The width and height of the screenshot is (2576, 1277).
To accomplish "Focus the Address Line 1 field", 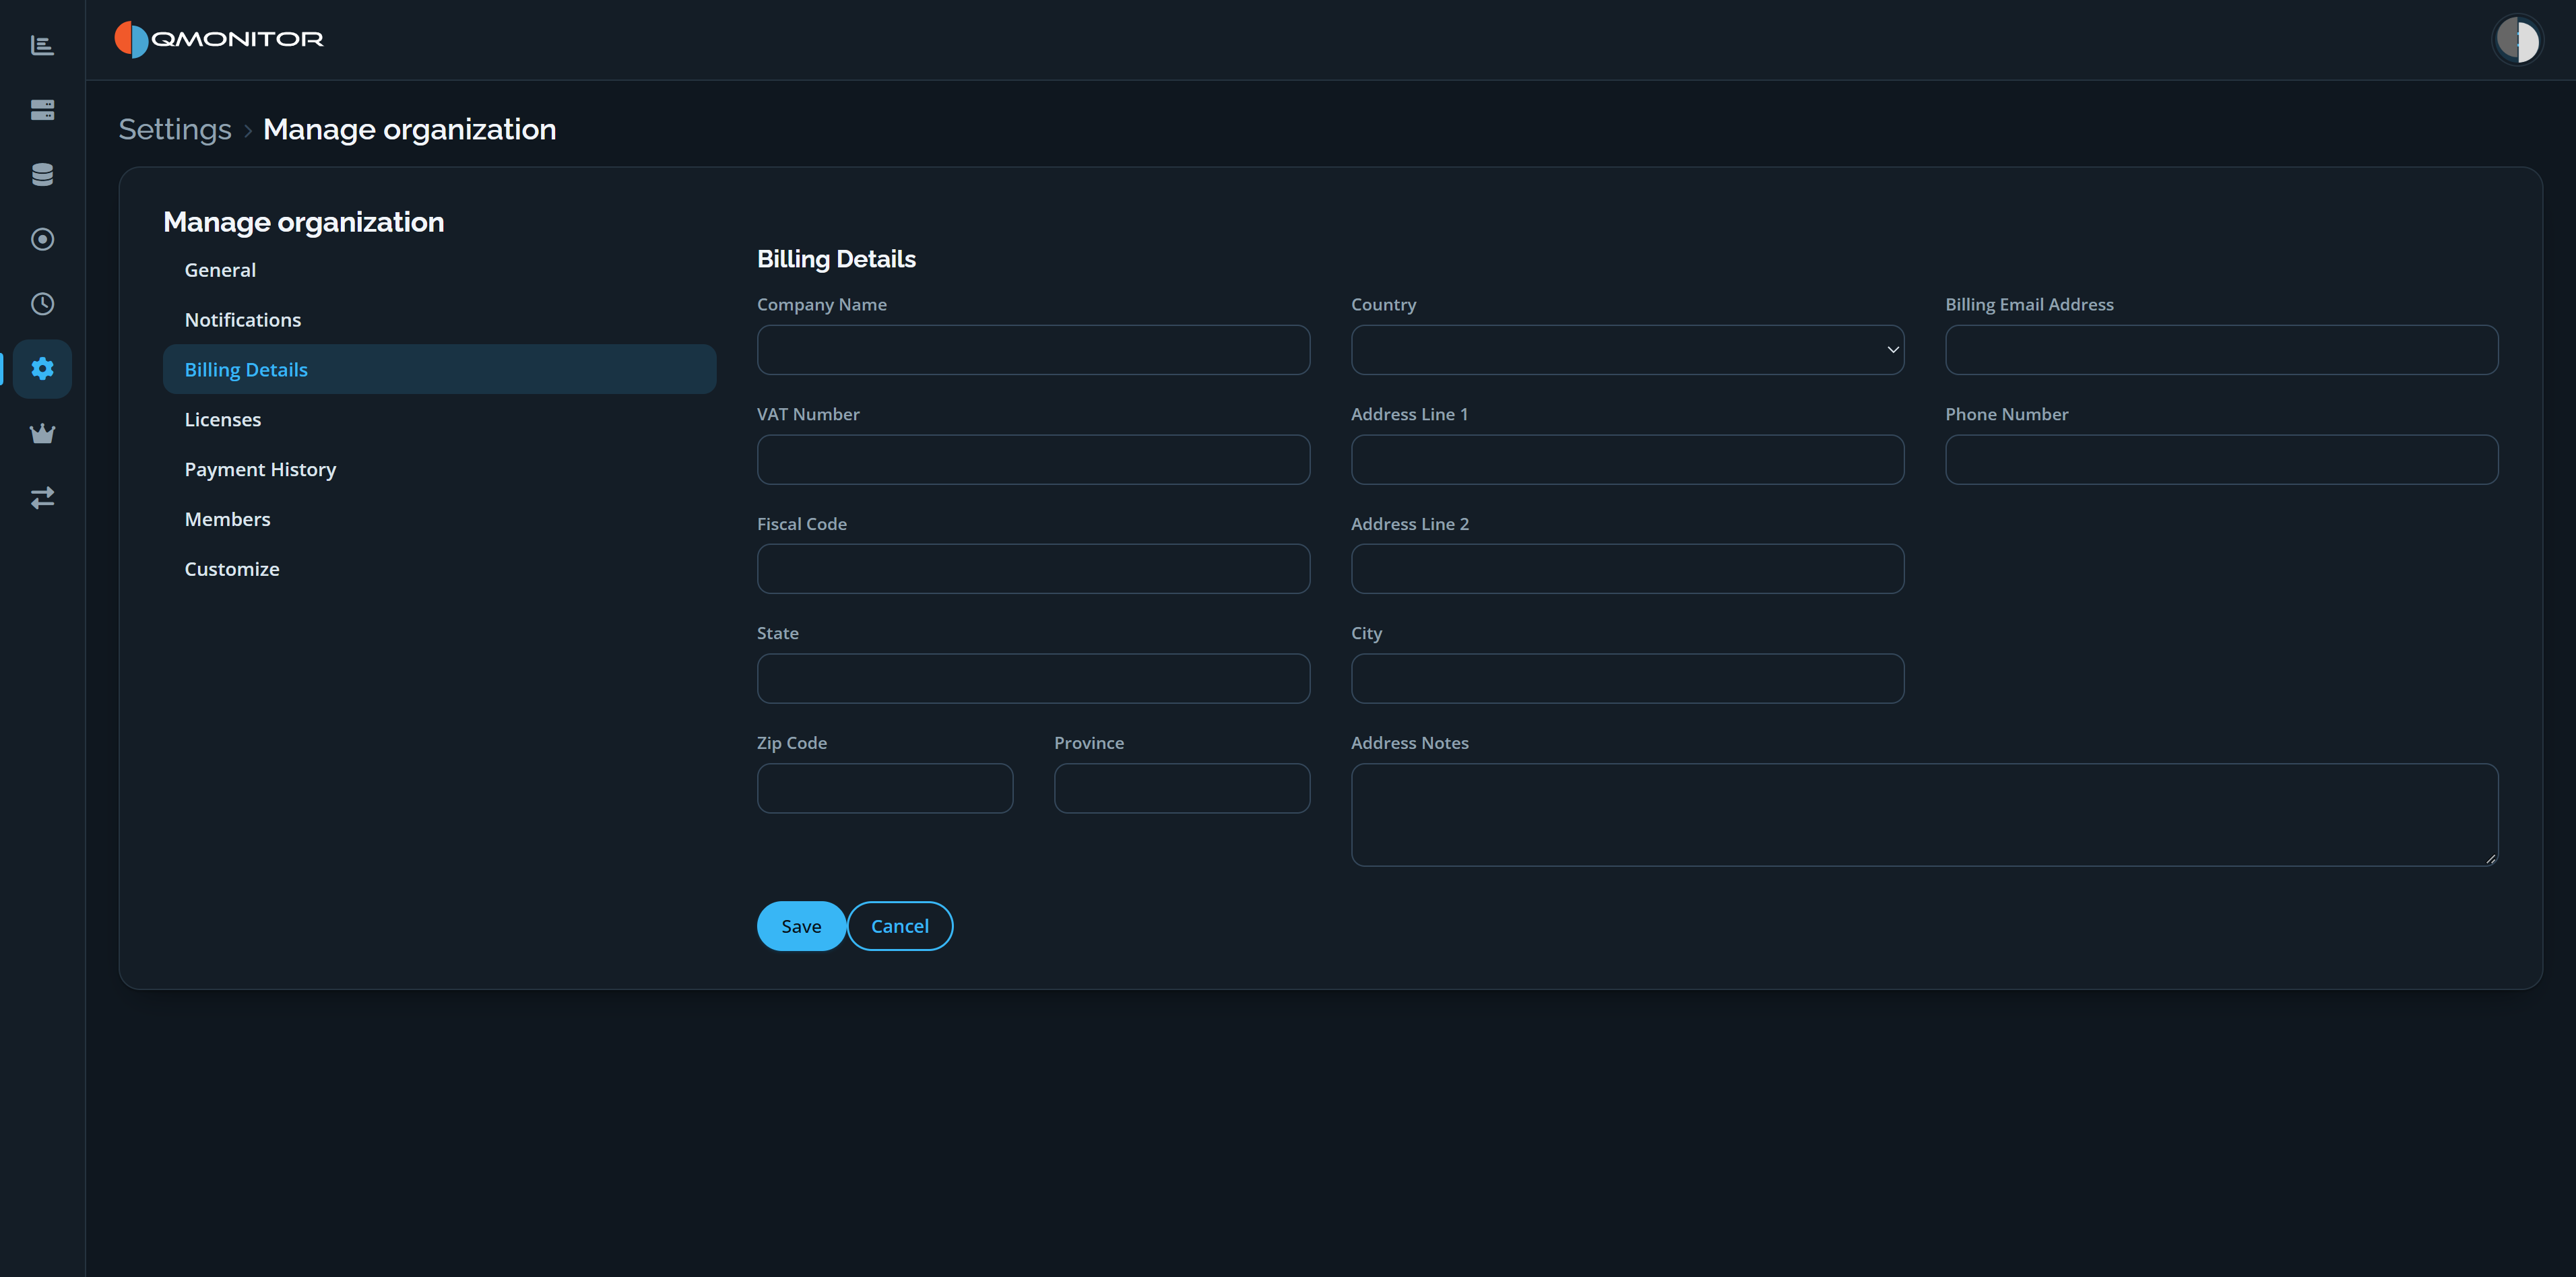I will (1627, 460).
